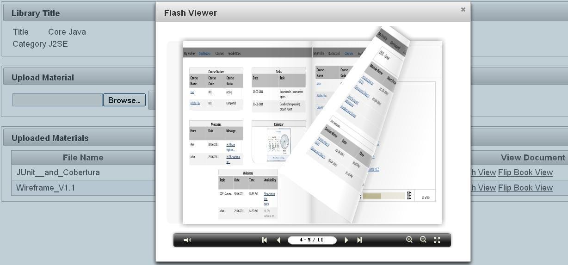The image size is (568, 265).
Task: Select file name Wireframe_V1.1
Action: (45, 188)
